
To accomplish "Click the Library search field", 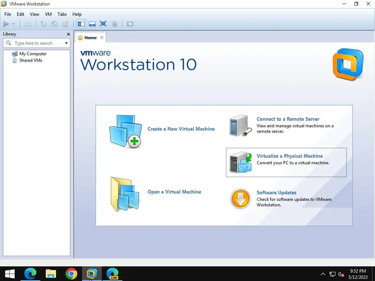I will coord(37,43).
